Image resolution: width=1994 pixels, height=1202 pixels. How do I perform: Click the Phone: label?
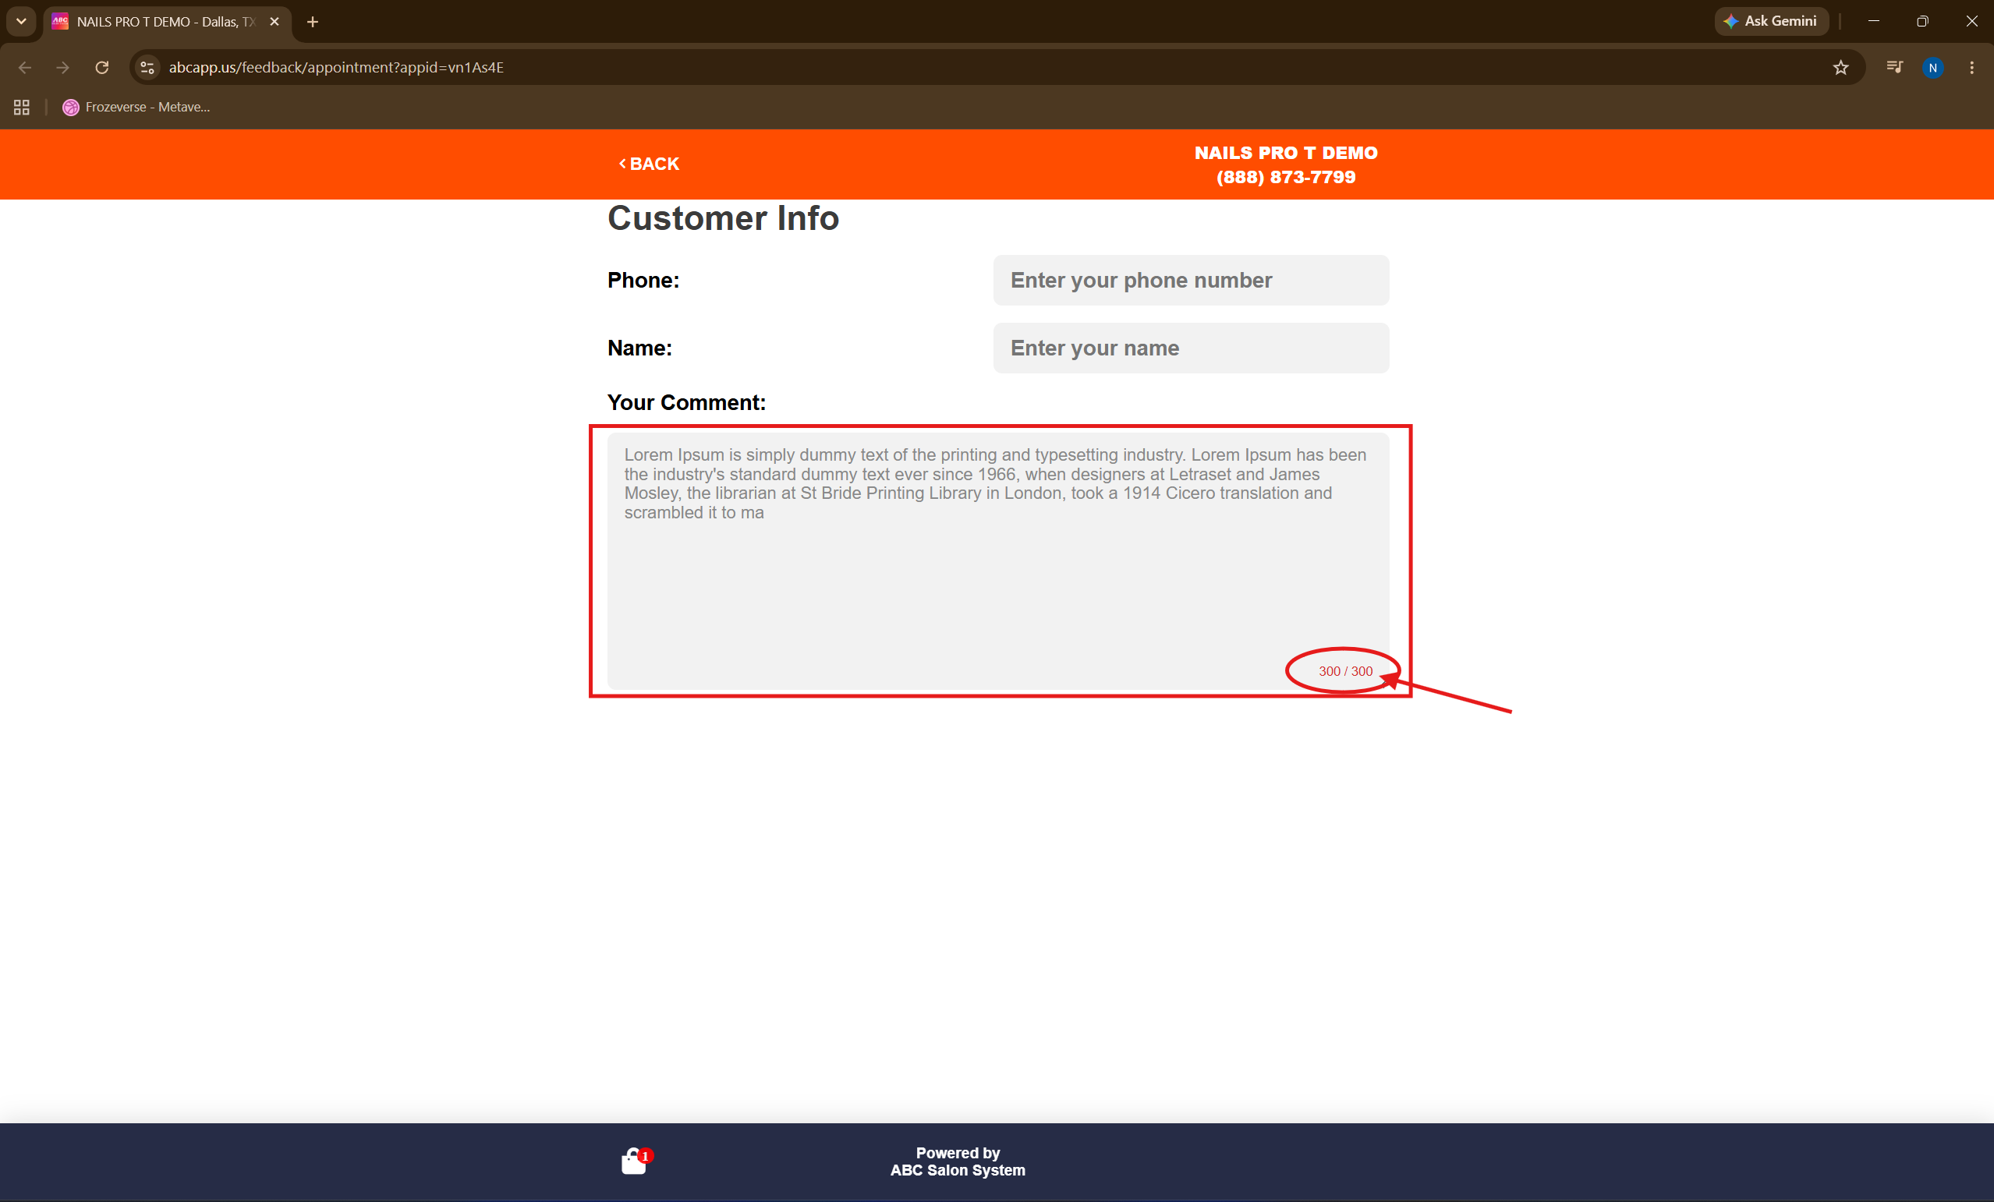[x=643, y=280]
